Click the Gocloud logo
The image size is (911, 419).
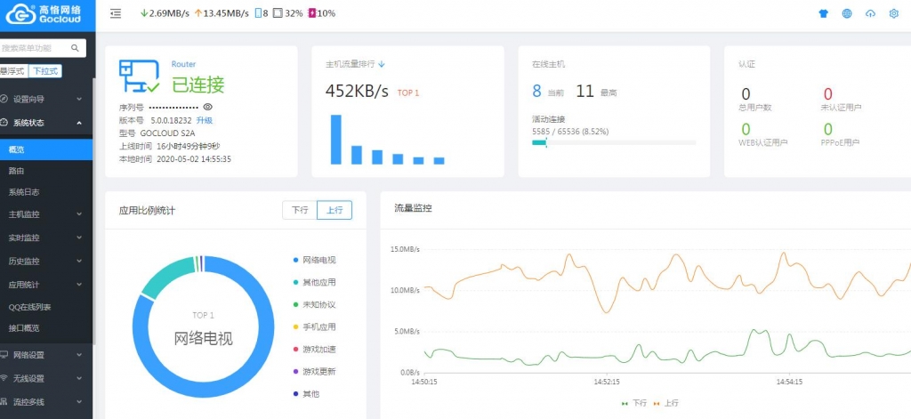45,13
